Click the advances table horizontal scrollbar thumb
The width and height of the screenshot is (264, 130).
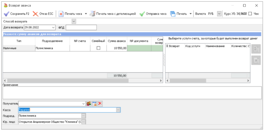click(x=68, y=81)
